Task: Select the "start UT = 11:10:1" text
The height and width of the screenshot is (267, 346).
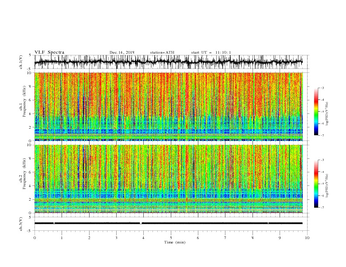Action: [211, 52]
